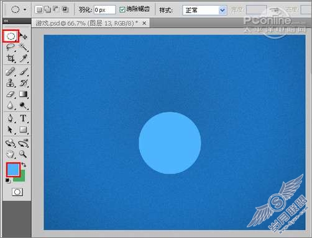Select the Brush tool
Image resolution: width=312 pixels, height=238 pixels.
coord(24,72)
